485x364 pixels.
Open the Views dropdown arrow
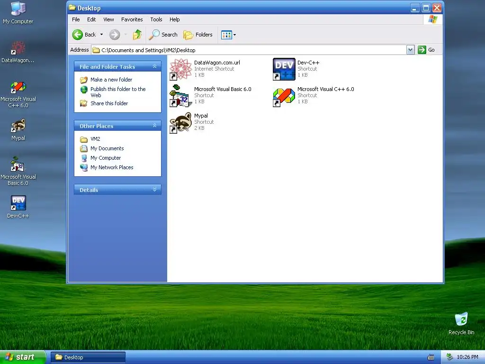coord(234,35)
